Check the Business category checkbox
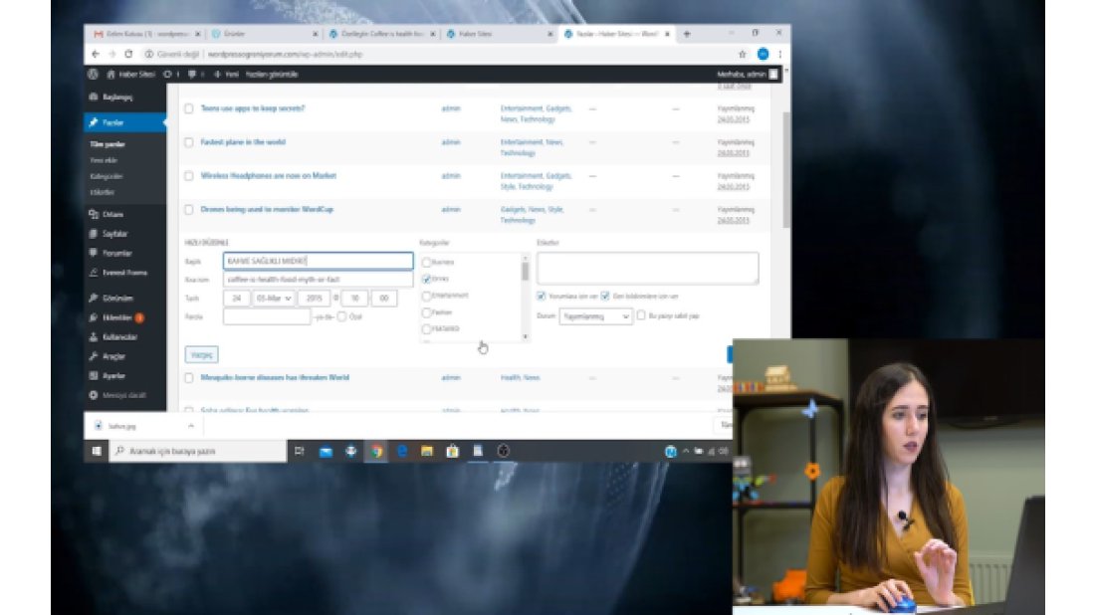The height and width of the screenshot is (615, 1095). tap(427, 263)
